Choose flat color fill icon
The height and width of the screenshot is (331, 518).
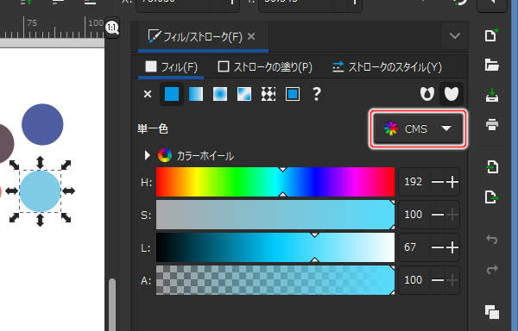tap(172, 94)
